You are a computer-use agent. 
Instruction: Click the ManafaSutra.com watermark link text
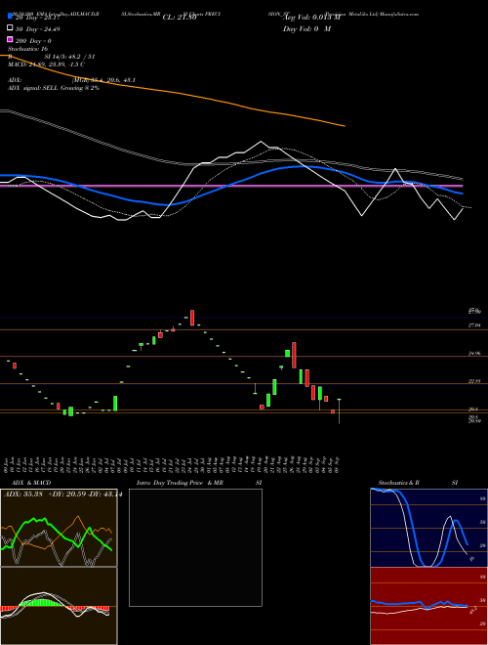(398, 14)
